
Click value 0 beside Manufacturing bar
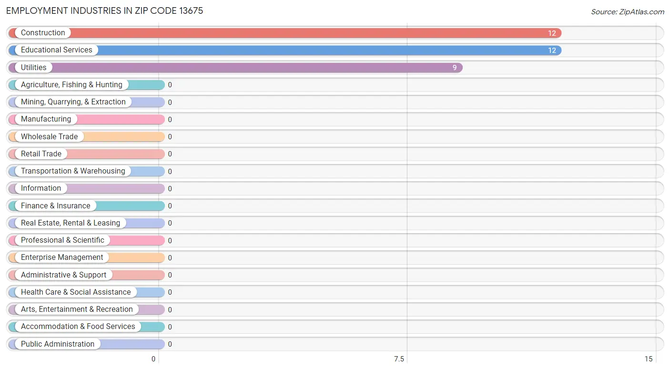170,120
